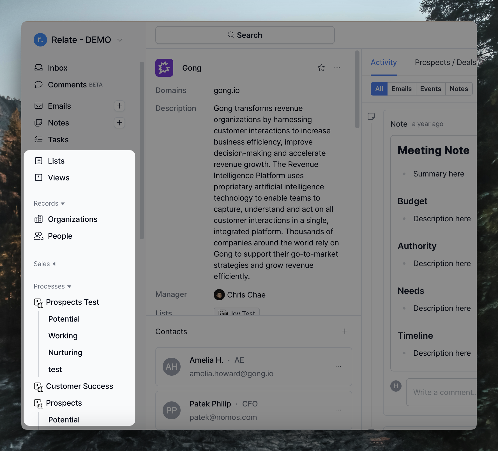Click the manager Chris Chae

coord(240,295)
